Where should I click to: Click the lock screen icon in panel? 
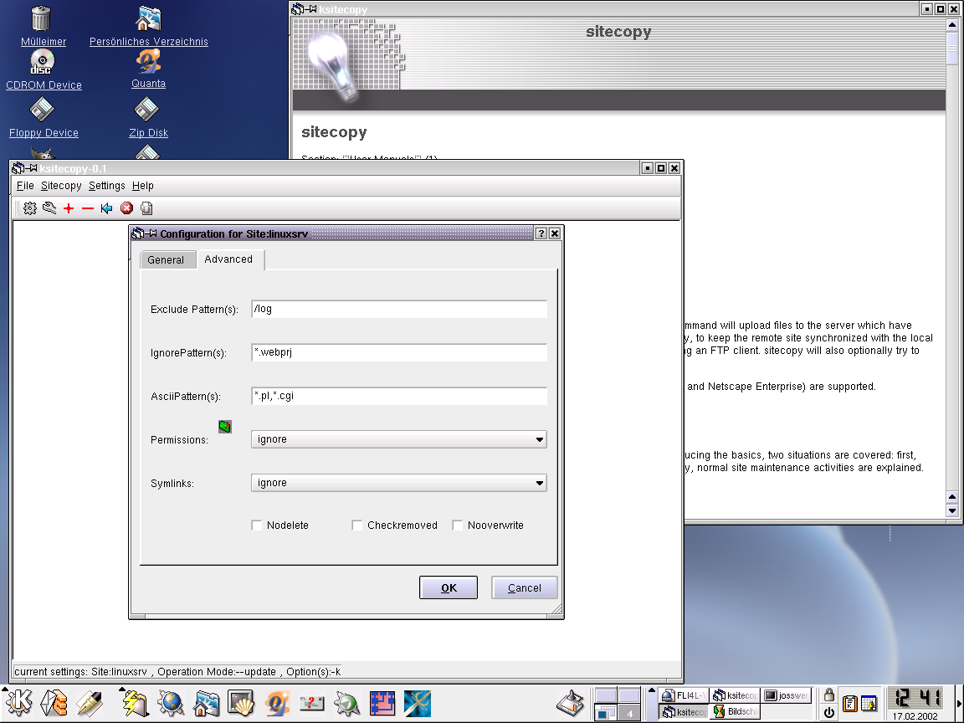click(828, 695)
